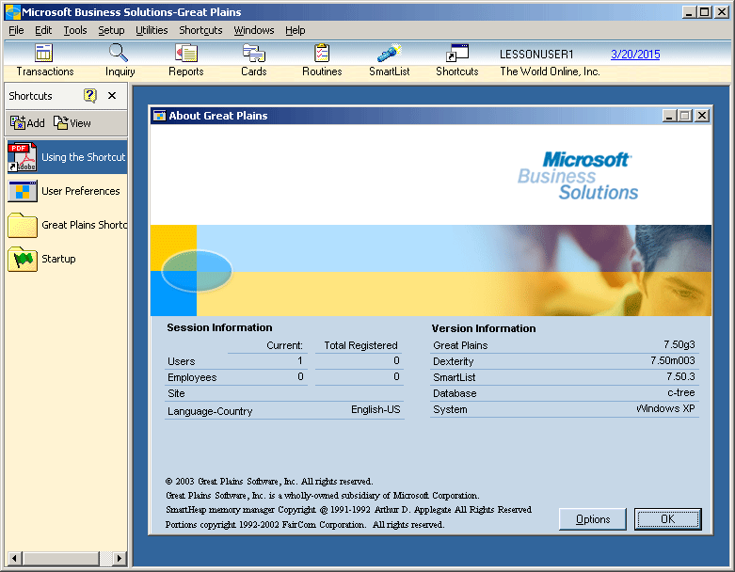Click the Database value c-tree

click(681, 392)
